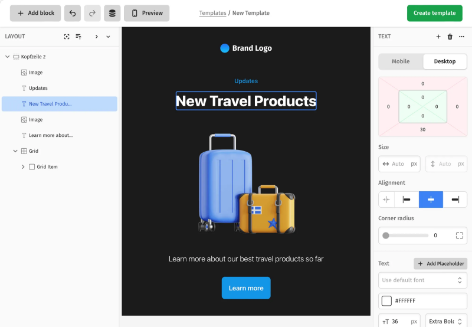This screenshot has width=472, height=327.
Task: Click the Create template button
Action: (x=434, y=13)
